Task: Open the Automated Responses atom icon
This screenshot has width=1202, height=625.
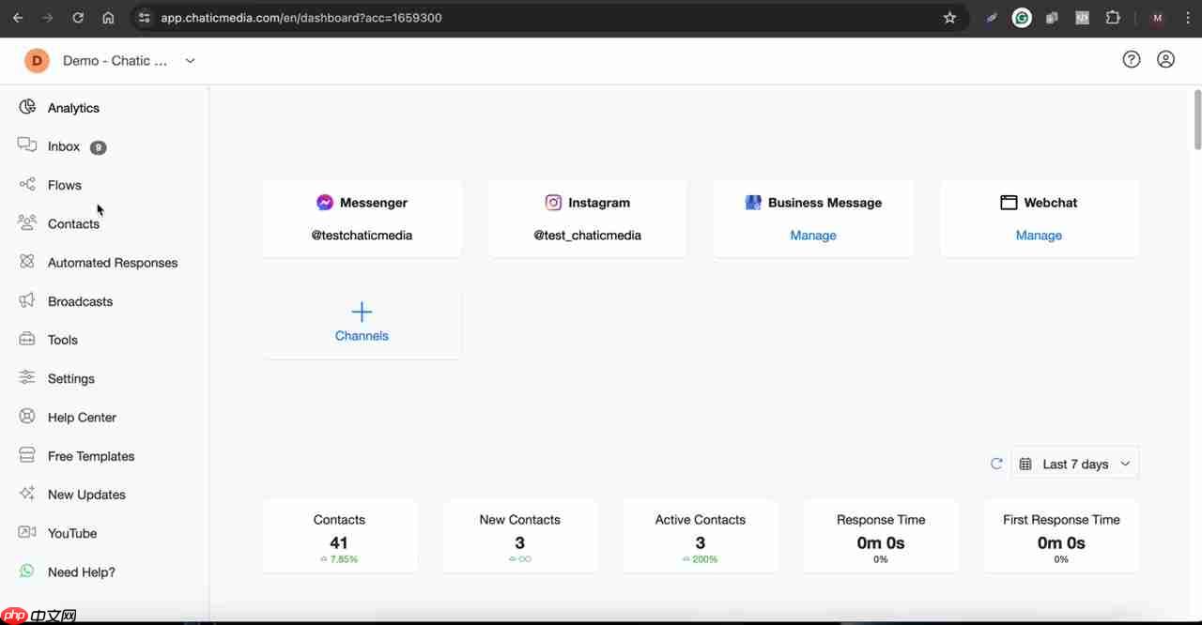Action: pyautogui.click(x=27, y=262)
